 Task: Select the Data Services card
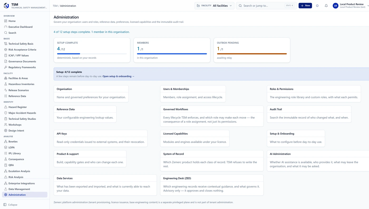pyautogui.click(x=105, y=185)
